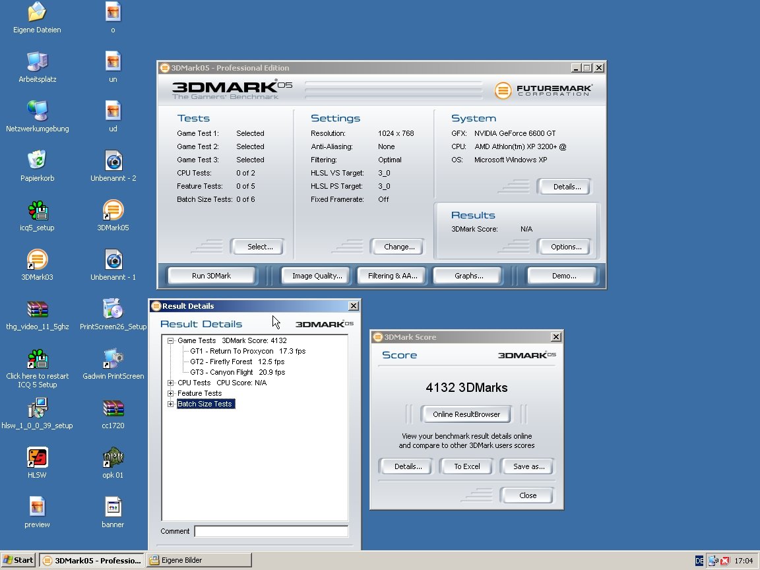This screenshot has width=760, height=570.
Task: Switch to Eigene Bilder taskbar item
Action: click(x=200, y=560)
